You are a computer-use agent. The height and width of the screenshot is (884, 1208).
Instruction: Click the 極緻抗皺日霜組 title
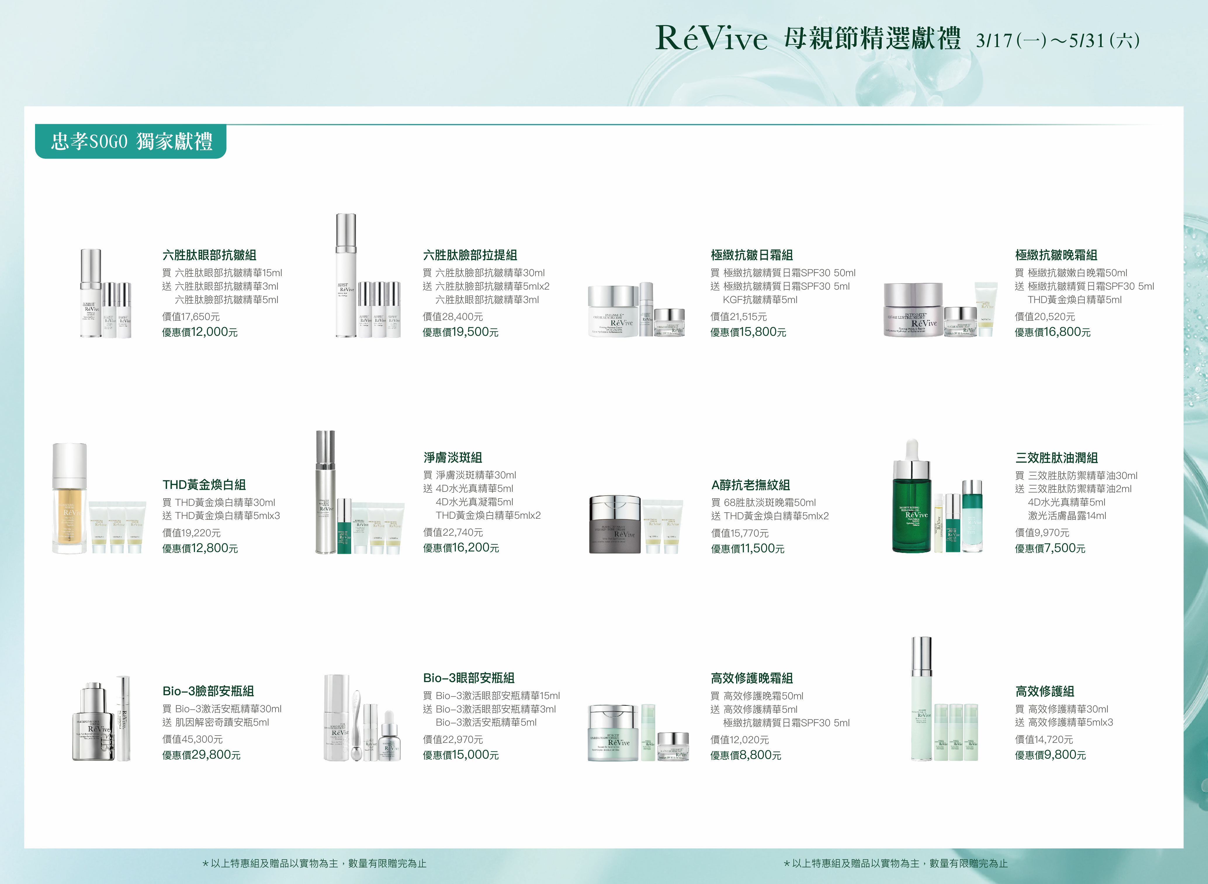(x=752, y=255)
